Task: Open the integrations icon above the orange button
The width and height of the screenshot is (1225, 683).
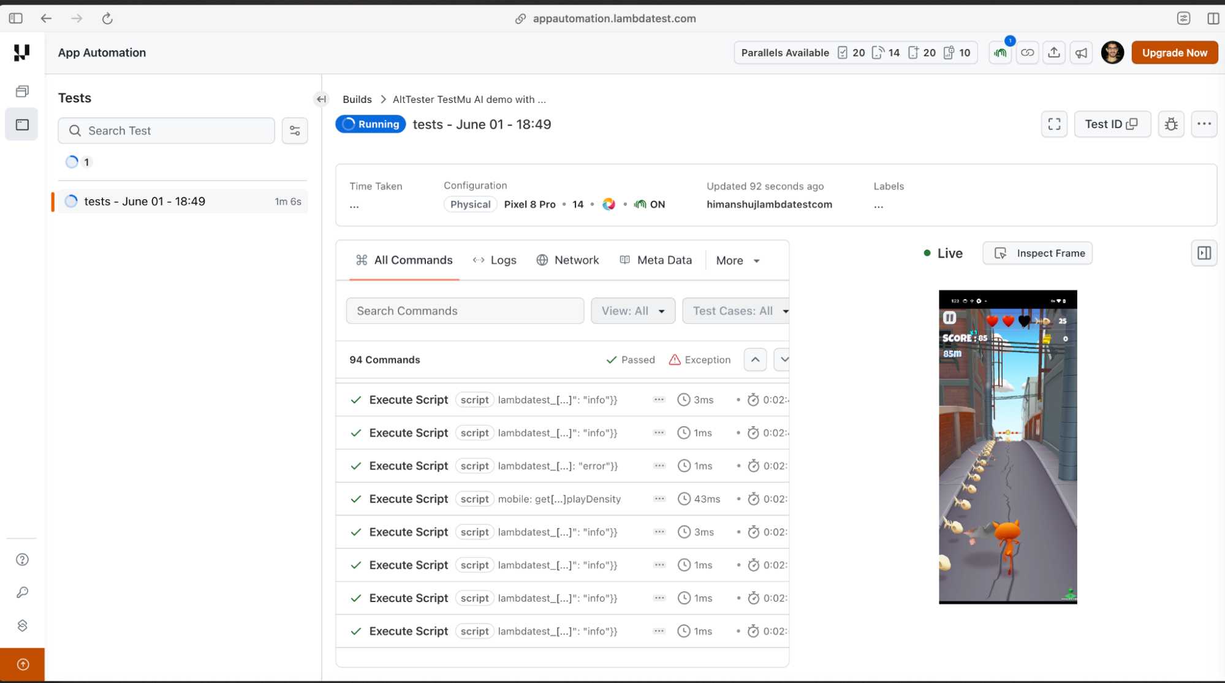Action: (22, 625)
